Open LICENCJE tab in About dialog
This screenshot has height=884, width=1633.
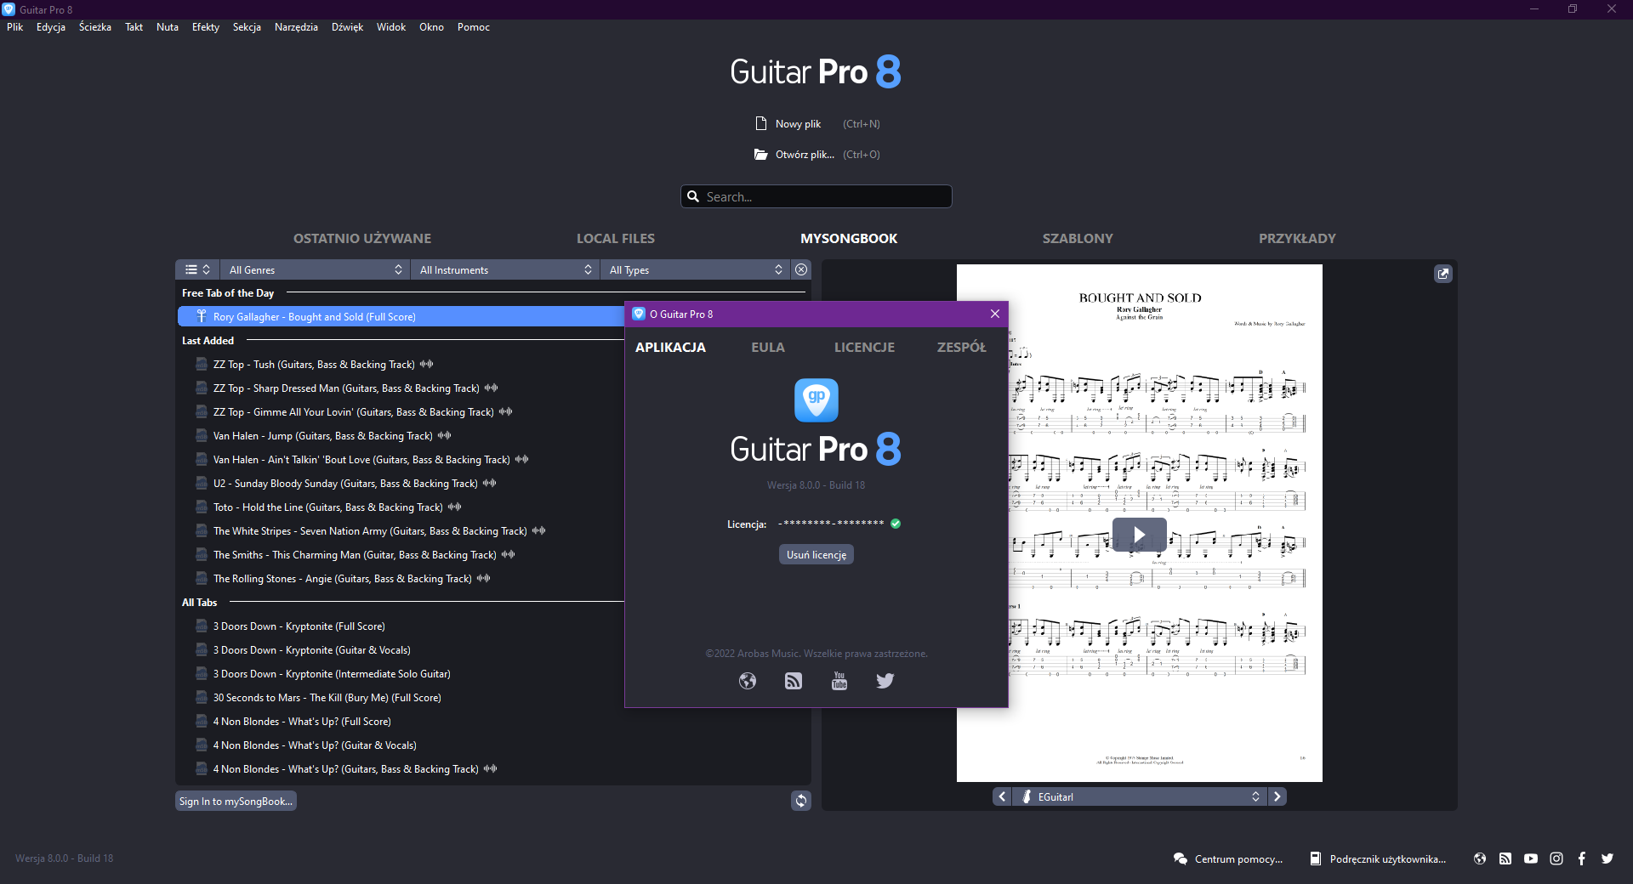(864, 347)
